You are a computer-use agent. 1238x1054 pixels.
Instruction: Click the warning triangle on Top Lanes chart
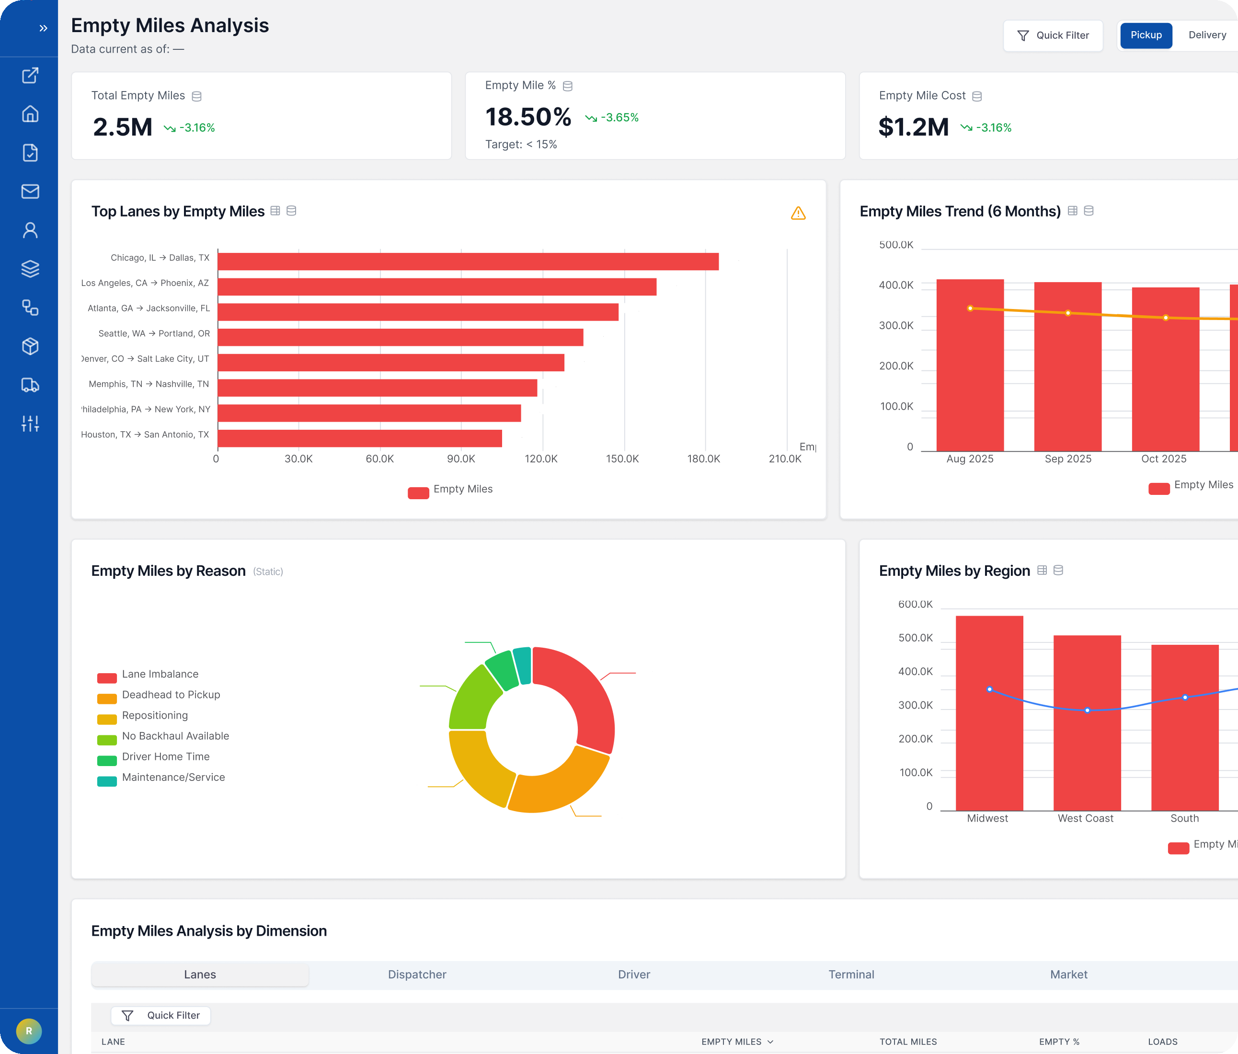click(798, 213)
